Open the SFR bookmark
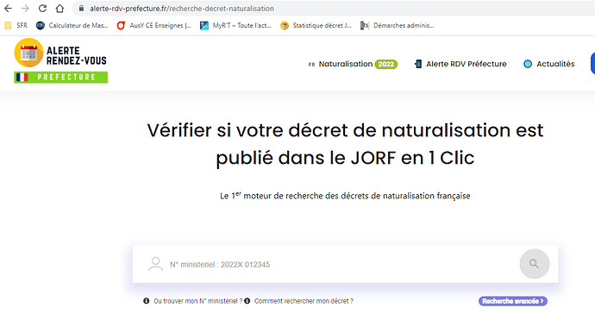The height and width of the screenshot is (320, 595). coord(16,25)
